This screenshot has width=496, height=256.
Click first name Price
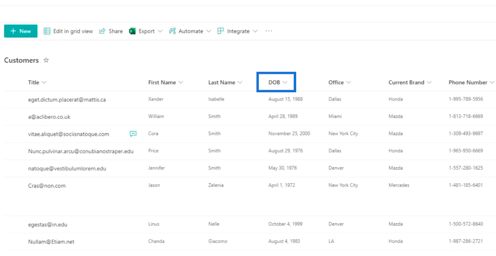pyautogui.click(x=154, y=151)
